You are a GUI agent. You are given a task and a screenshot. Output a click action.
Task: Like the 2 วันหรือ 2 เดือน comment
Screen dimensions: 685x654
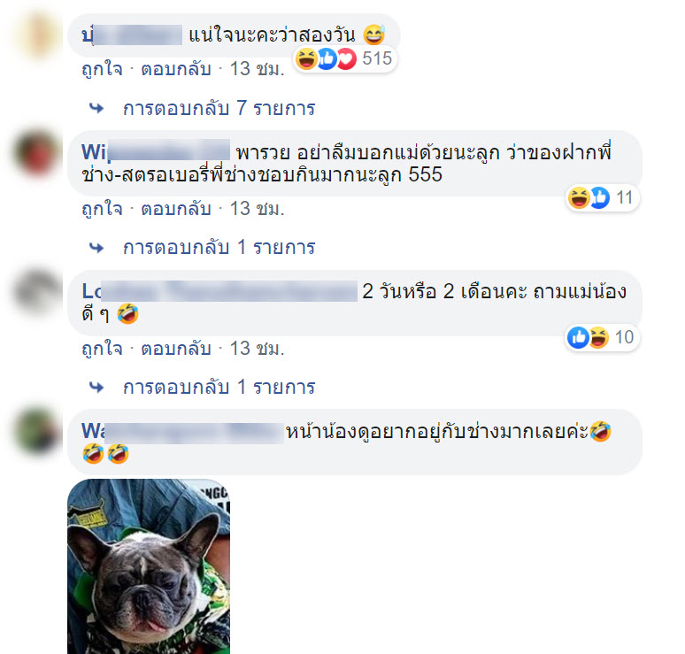click(103, 349)
